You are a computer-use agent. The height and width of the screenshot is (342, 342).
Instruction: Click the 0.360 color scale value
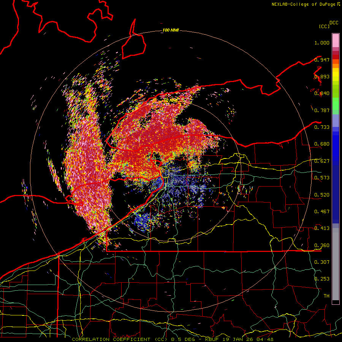click(322, 245)
